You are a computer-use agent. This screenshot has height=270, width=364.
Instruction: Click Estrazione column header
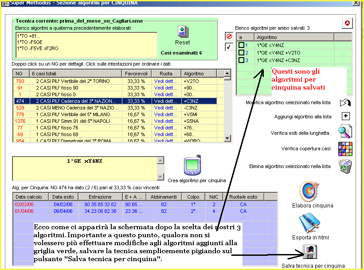point(100,197)
